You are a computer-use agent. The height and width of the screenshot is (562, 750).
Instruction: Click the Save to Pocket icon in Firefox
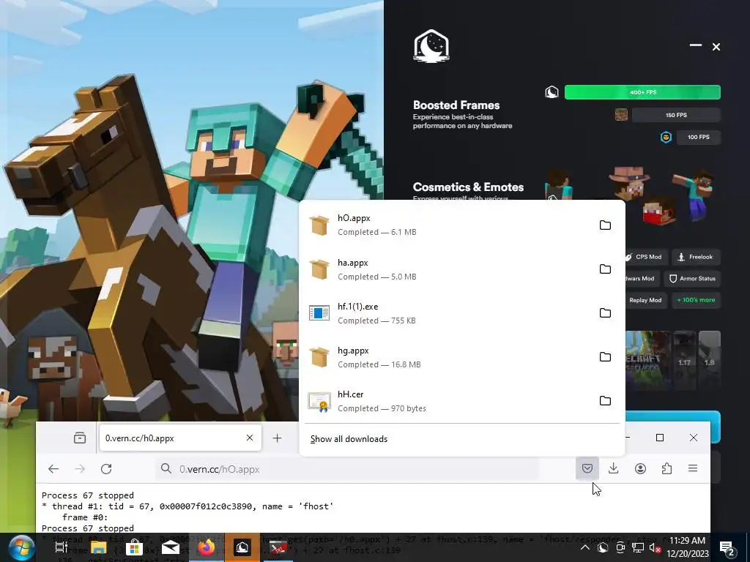click(x=587, y=468)
